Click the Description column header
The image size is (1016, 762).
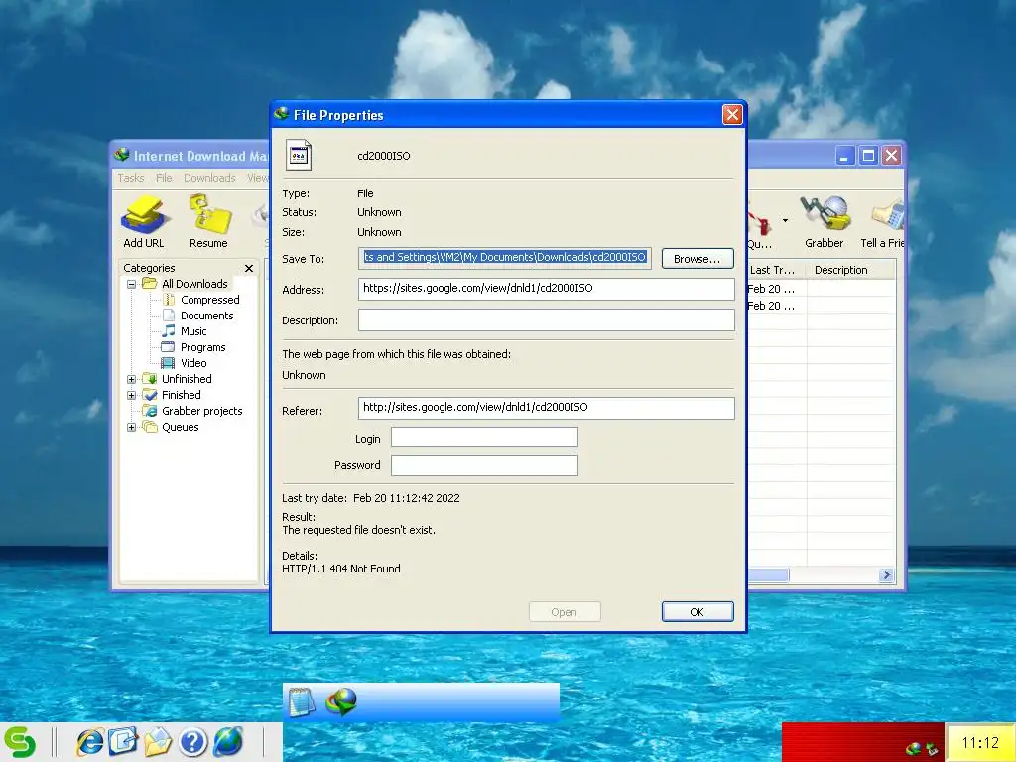click(850, 270)
